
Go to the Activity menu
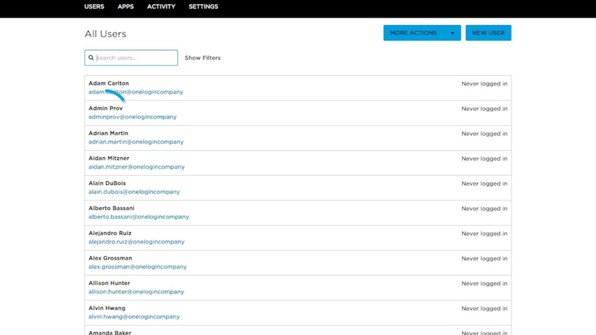click(x=161, y=7)
